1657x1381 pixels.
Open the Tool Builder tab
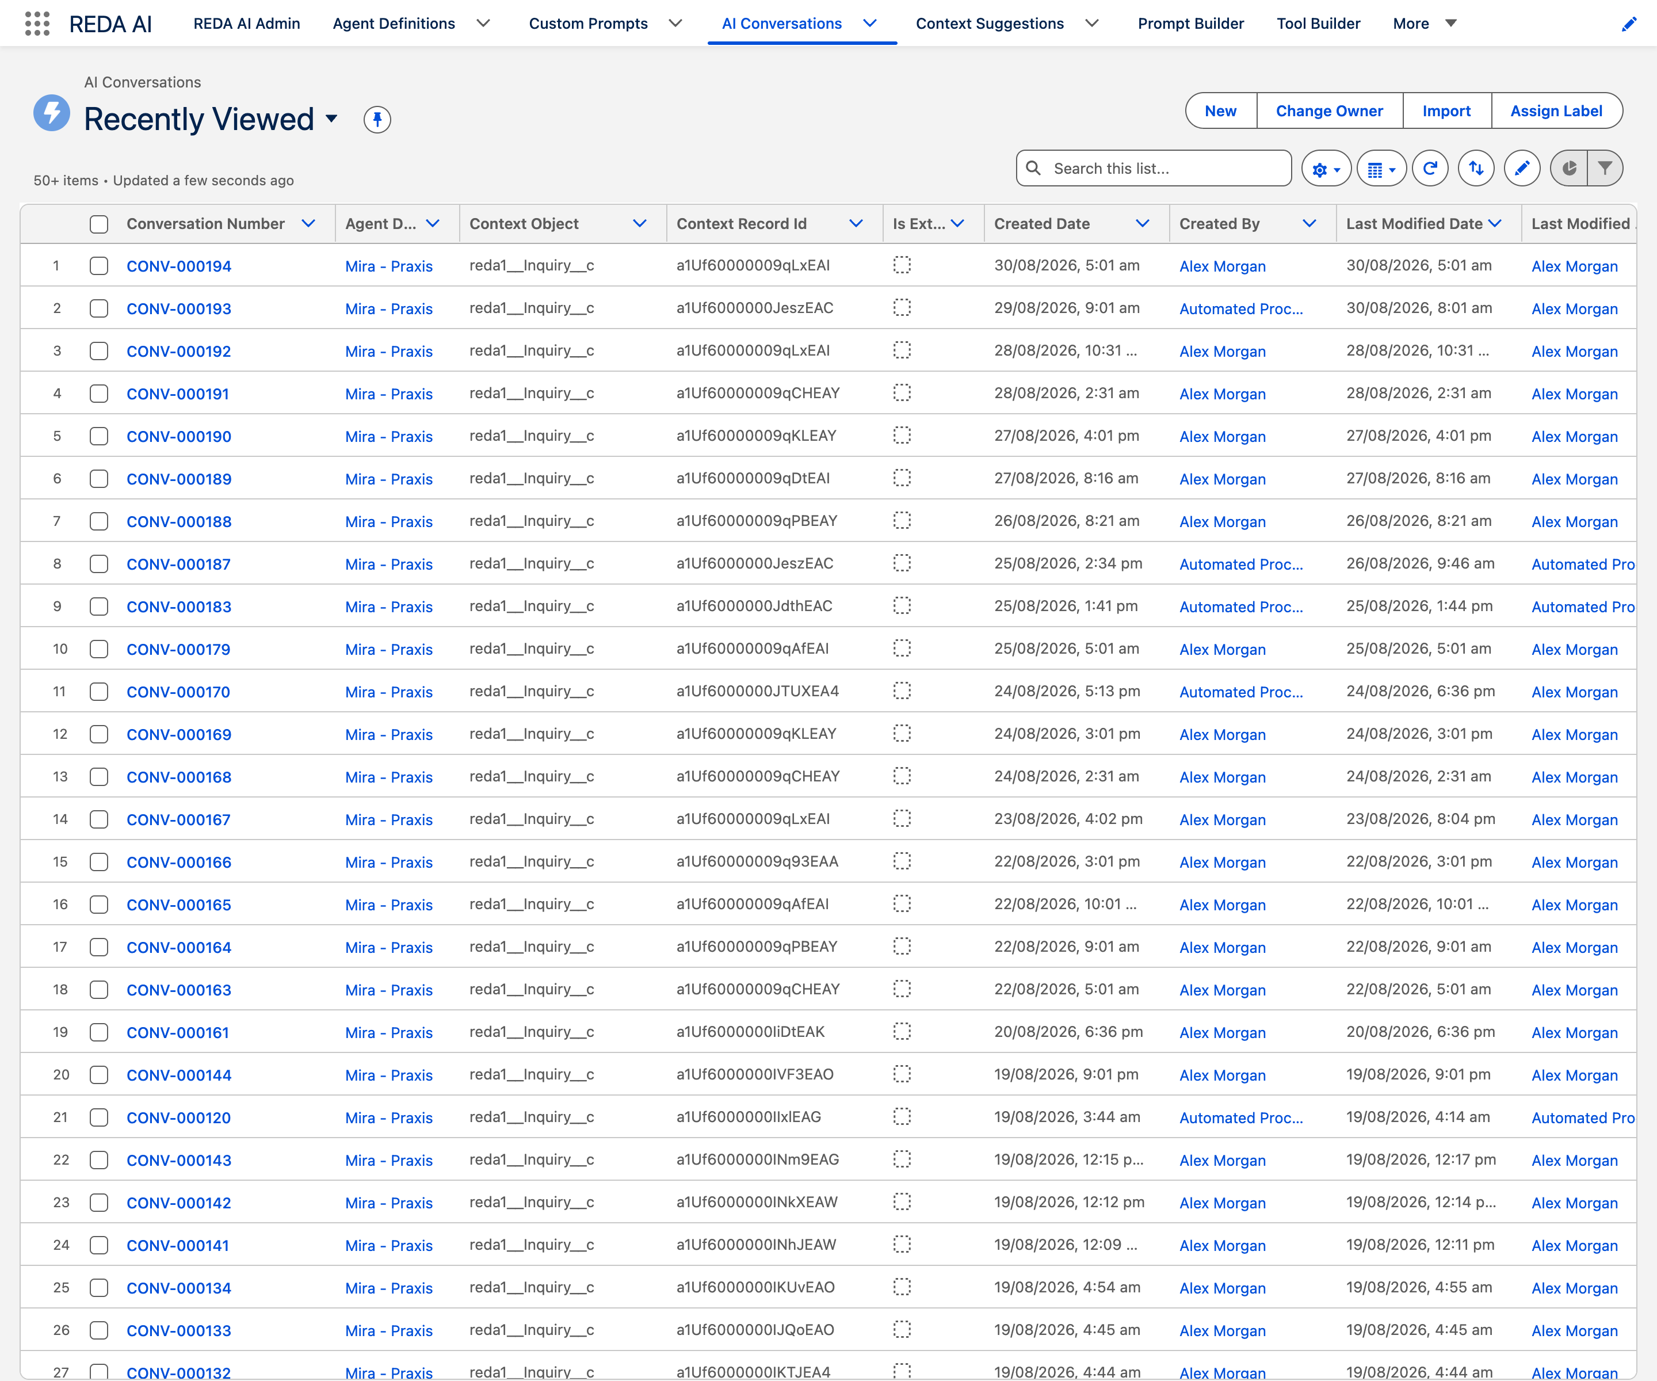pos(1319,24)
